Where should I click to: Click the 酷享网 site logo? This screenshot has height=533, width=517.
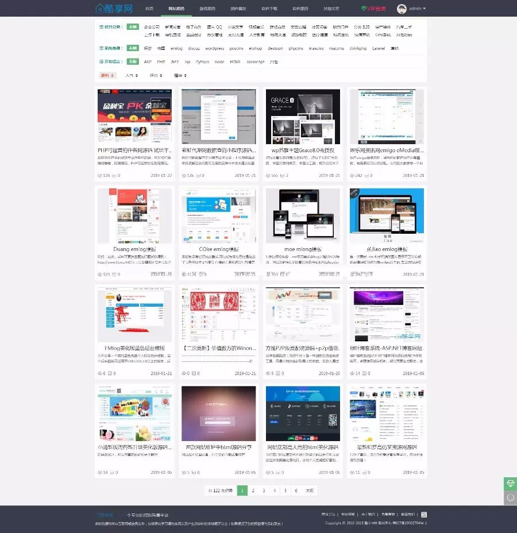[x=114, y=9]
